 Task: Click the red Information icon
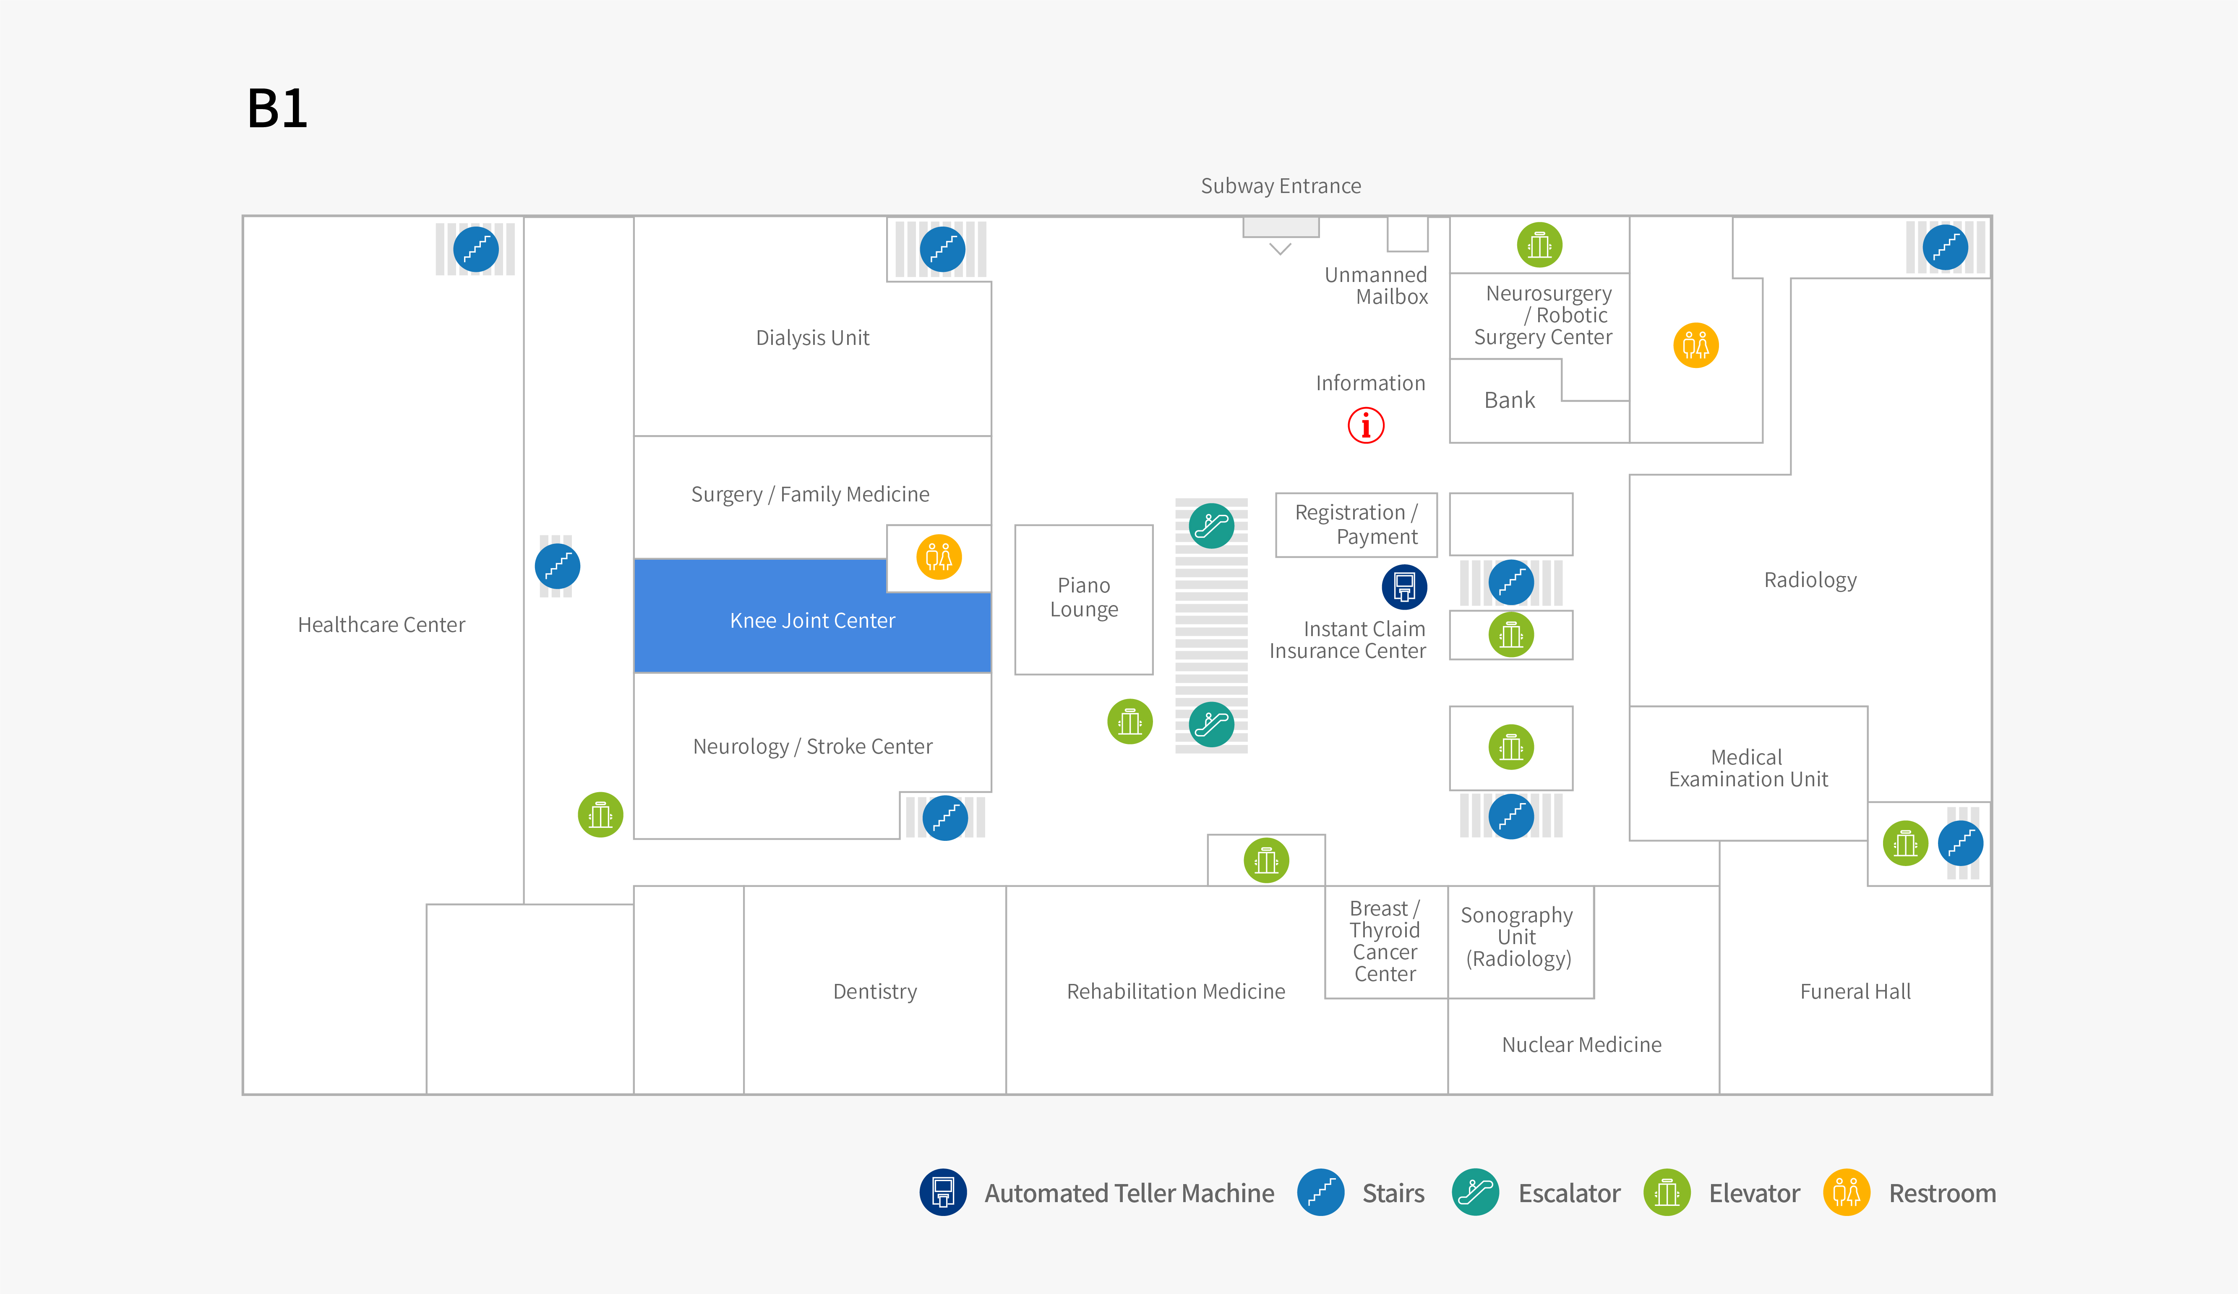pos(1366,425)
